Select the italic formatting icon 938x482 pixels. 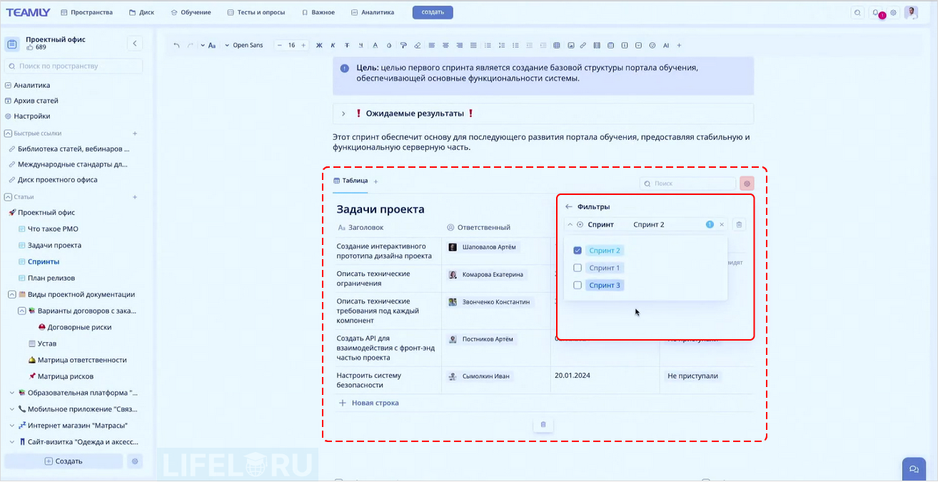point(333,45)
